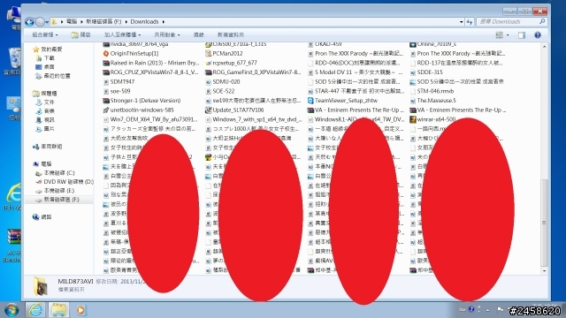Select 新增磁碟區 (F:) in the sidebar

[57, 200]
